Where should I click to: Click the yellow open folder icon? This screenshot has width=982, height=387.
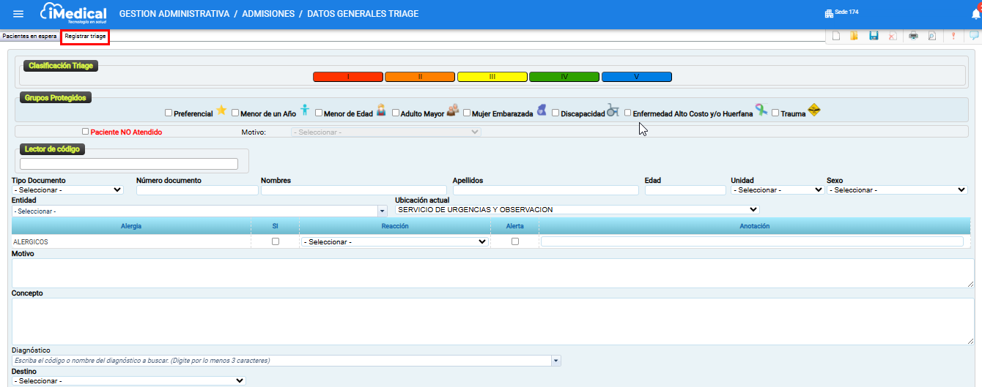pyautogui.click(x=854, y=36)
